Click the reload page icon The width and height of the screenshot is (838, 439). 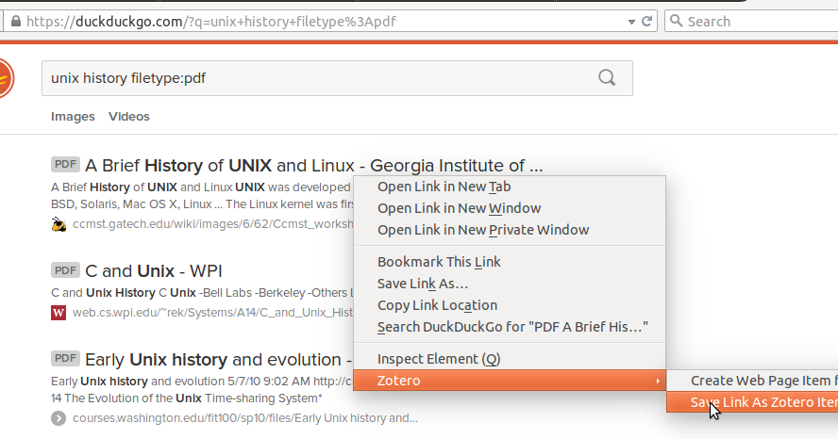(647, 21)
